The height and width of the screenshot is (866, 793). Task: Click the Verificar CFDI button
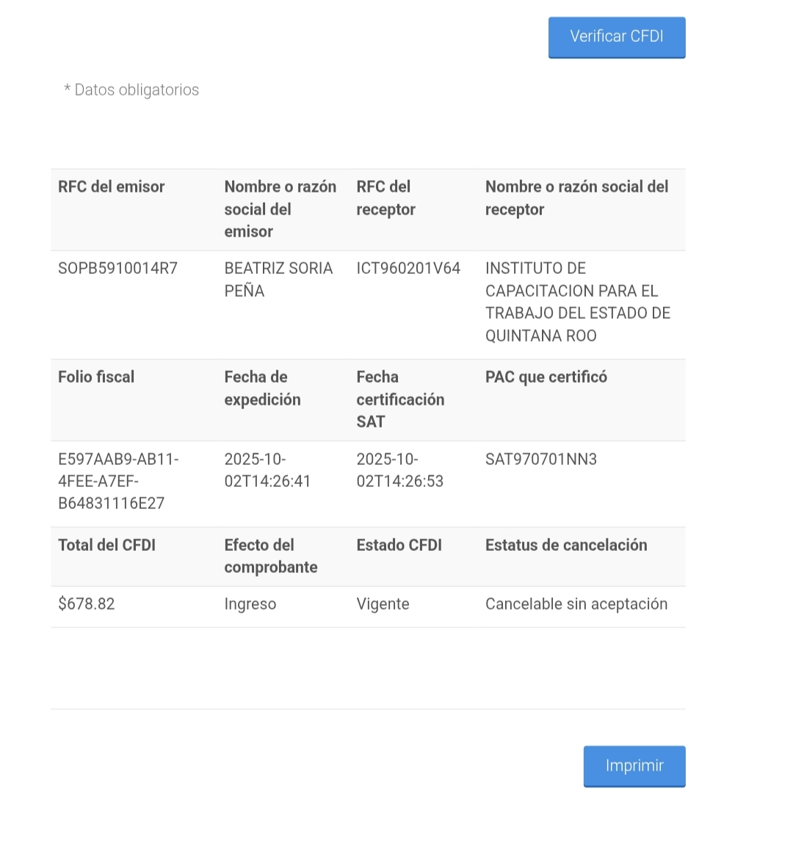[x=617, y=37]
